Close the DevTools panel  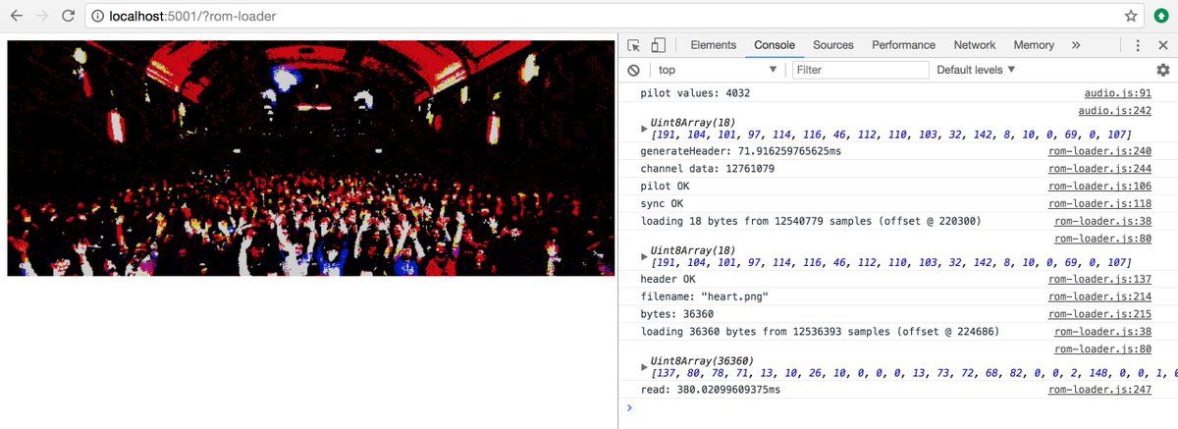(1162, 45)
